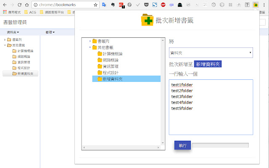This screenshot has height=168, width=269.
Task: Open Chrome's three-dot menu
Action: click(x=264, y=5)
